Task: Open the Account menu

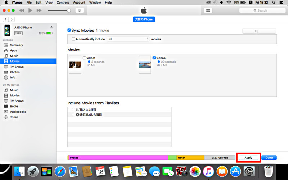Action: pyautogui.click(x=79, y=3)
